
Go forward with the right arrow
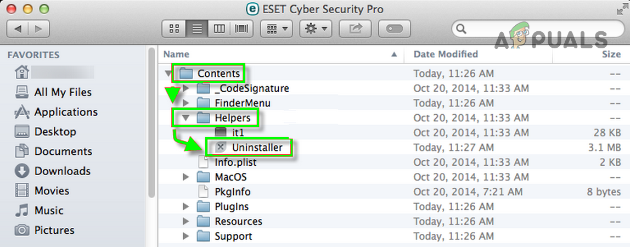(x=39, y=28)
